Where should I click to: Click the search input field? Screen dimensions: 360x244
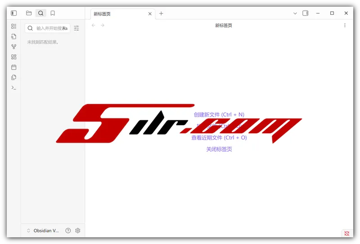tap(48, 28)
